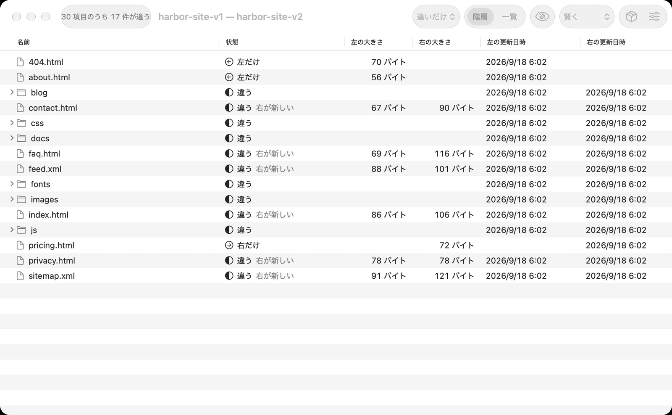Sort by the 名前 column header
672x415 pixels.
coord(24,42)
